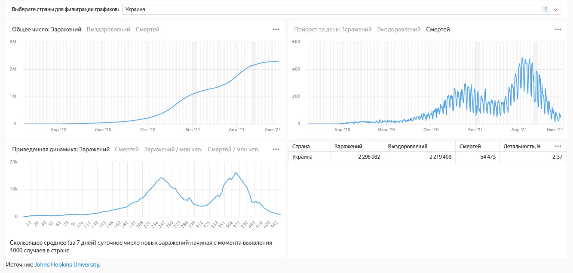Click the Выздоровлений column header in the table
This screenshot has width=573, height=273.
(408, 147)
